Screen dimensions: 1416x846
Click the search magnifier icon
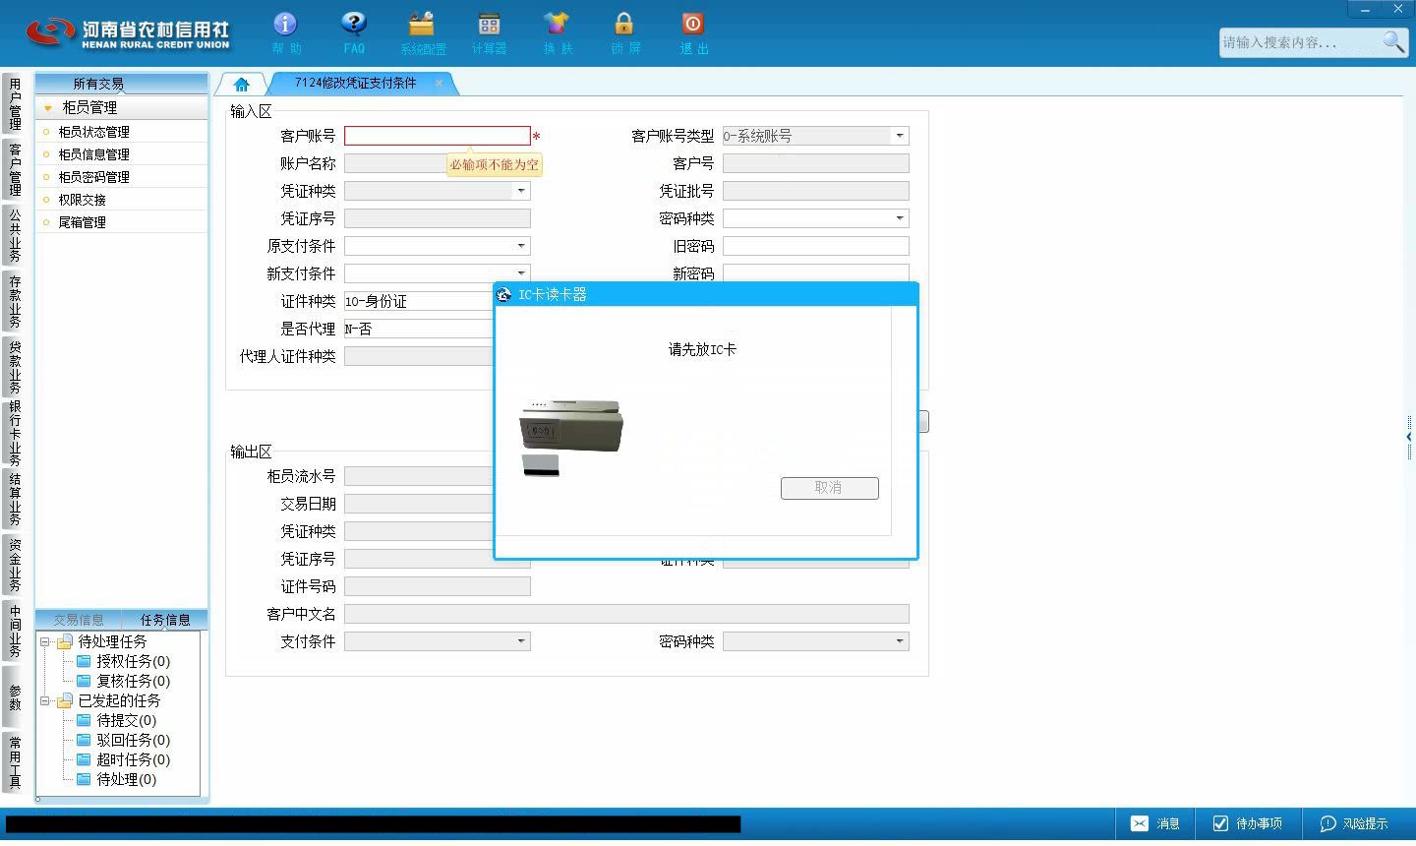click(1393, 41)
